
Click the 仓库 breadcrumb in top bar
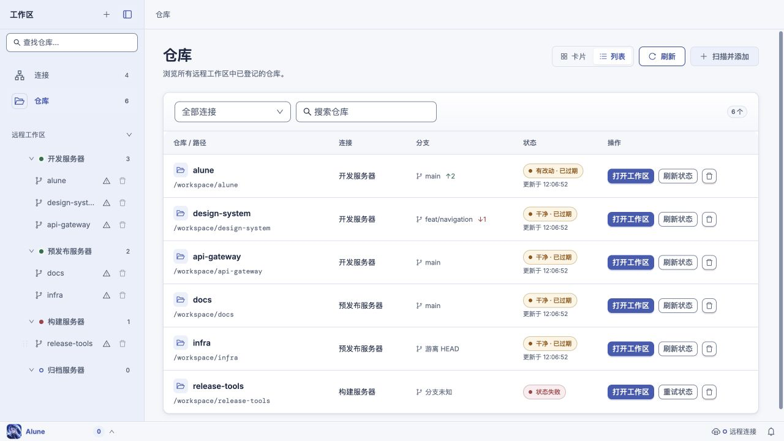click(163, 14)
